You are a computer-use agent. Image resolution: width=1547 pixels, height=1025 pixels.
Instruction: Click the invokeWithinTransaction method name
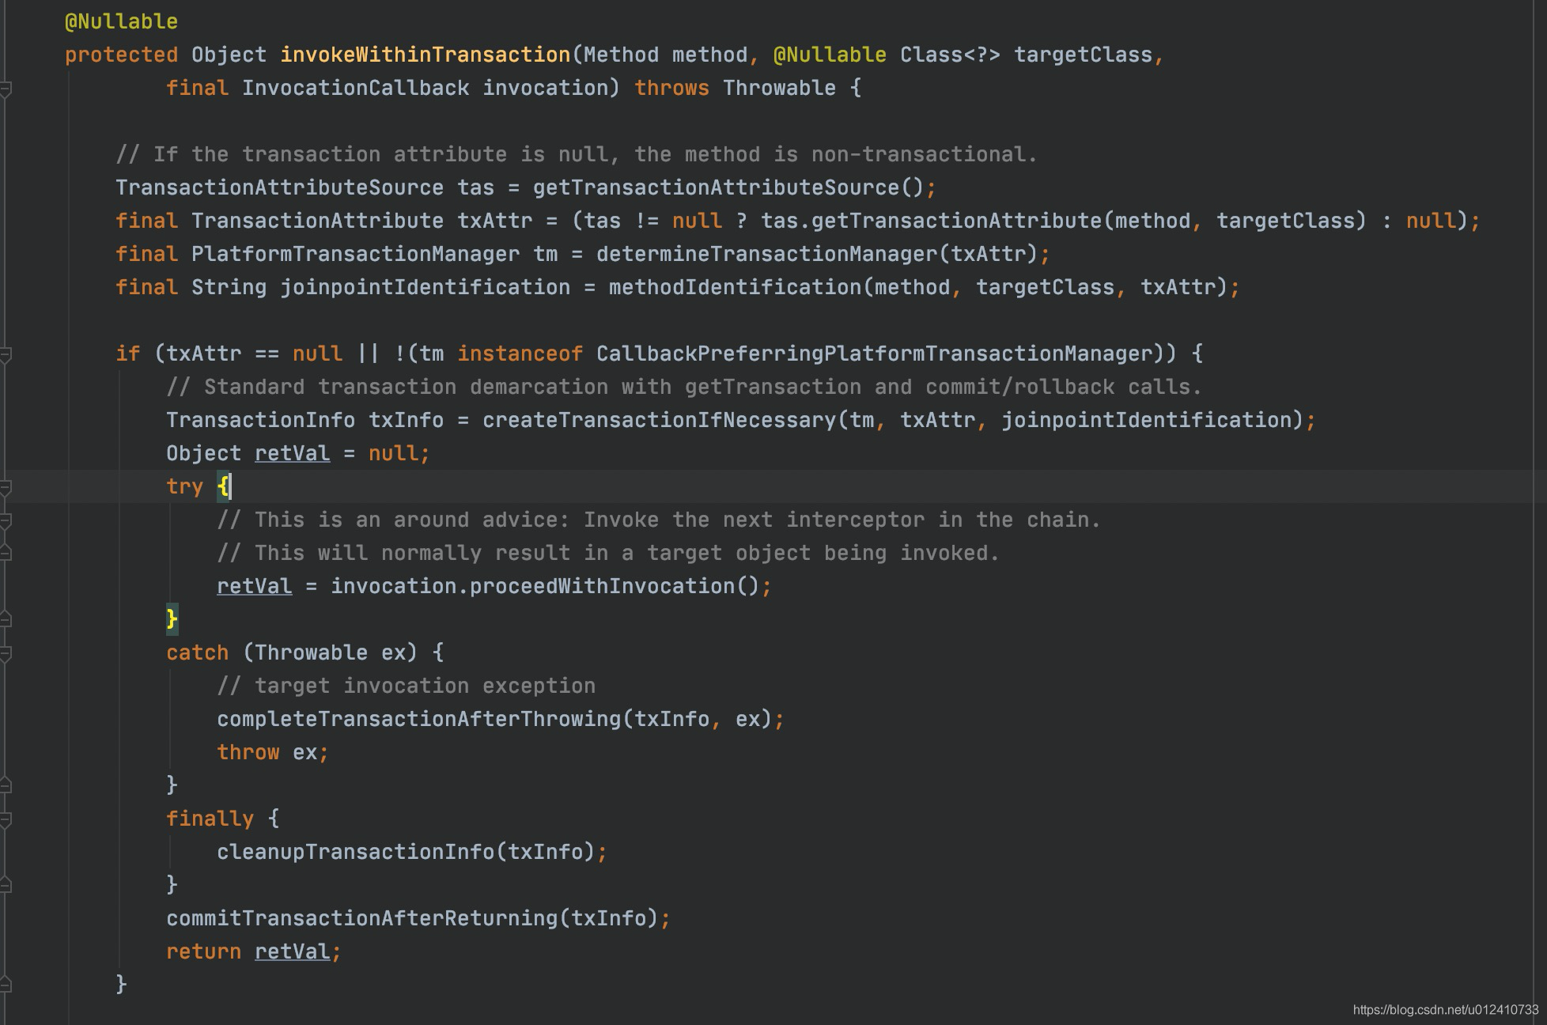pos(425,55)
